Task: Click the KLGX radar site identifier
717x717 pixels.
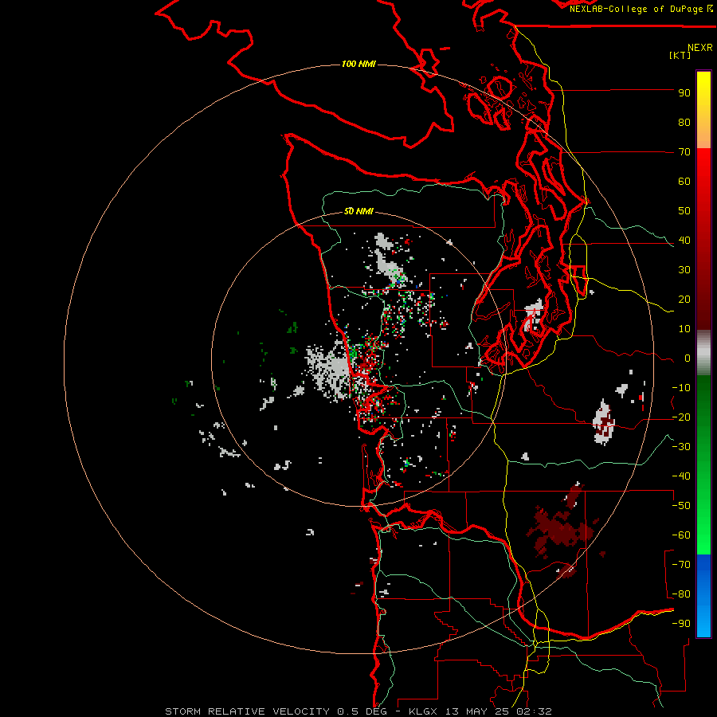Action: click(424, 711)
